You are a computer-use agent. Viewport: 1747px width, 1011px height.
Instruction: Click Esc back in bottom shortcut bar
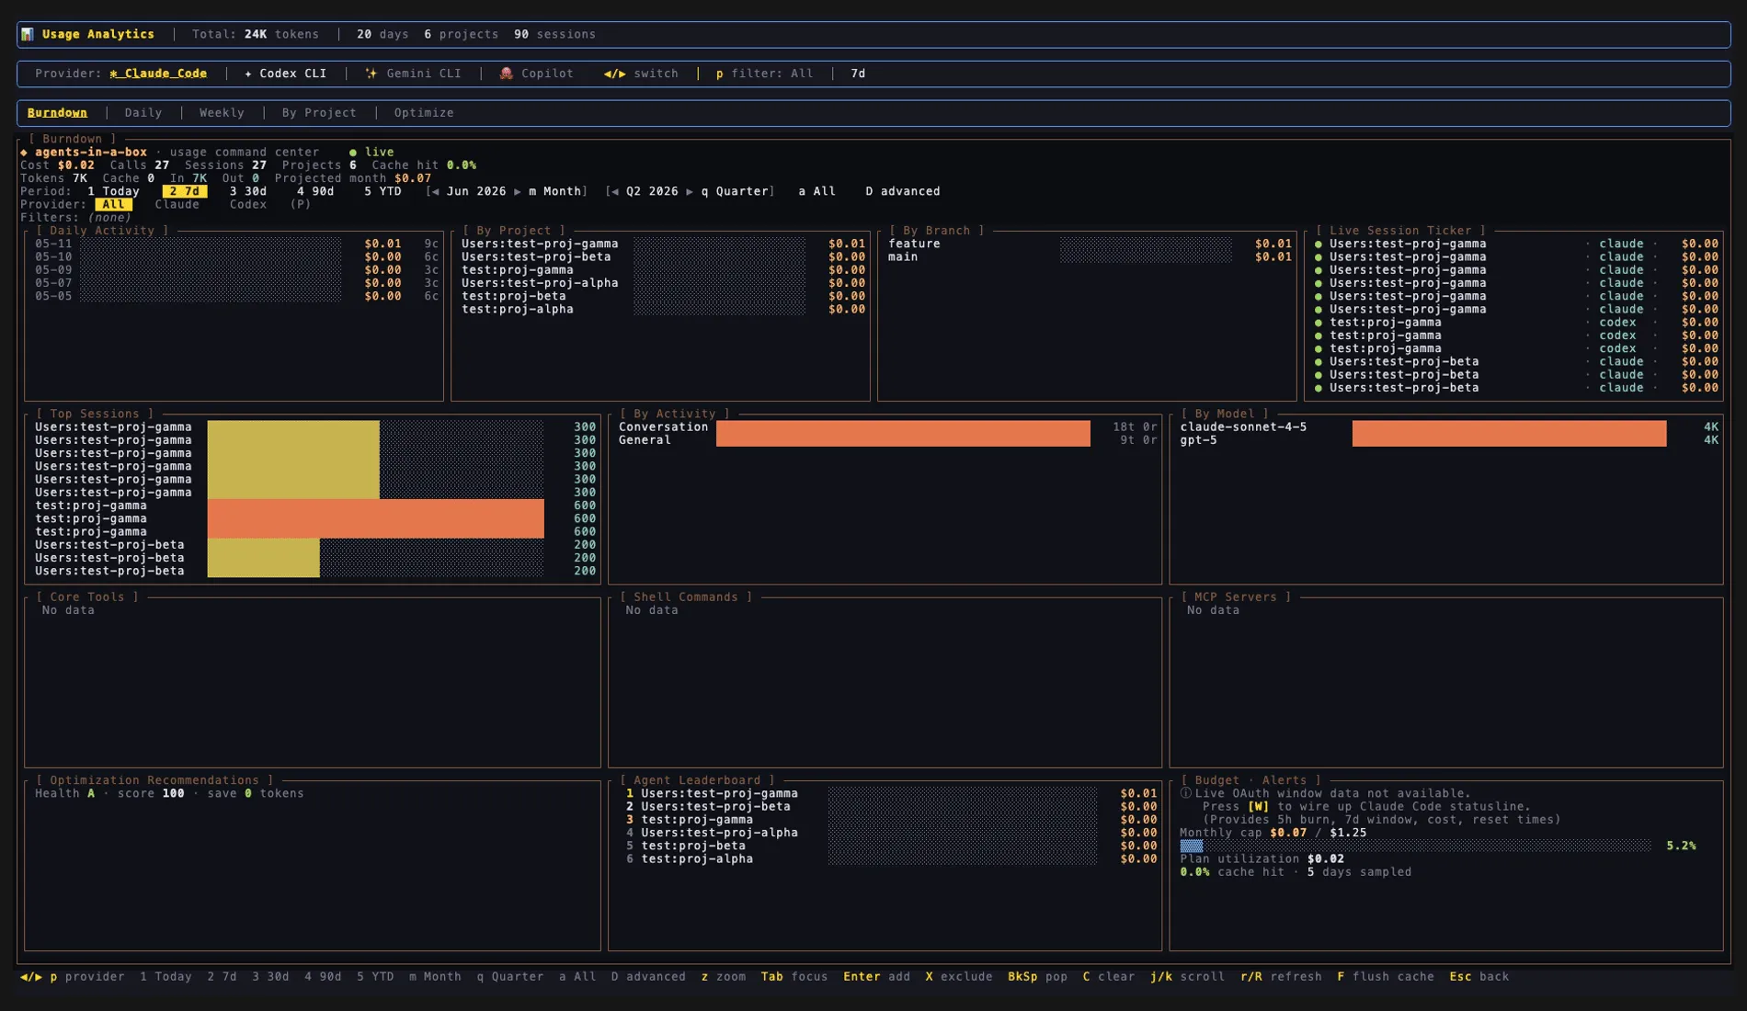[1479, 977]
